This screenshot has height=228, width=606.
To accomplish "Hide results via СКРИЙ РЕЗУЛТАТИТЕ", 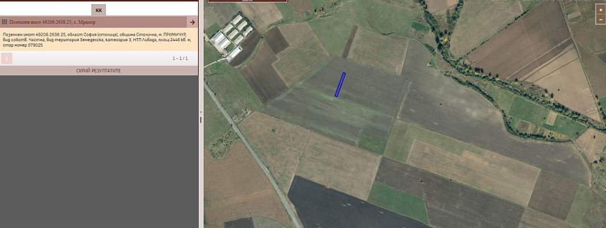I will pos(99,71).
